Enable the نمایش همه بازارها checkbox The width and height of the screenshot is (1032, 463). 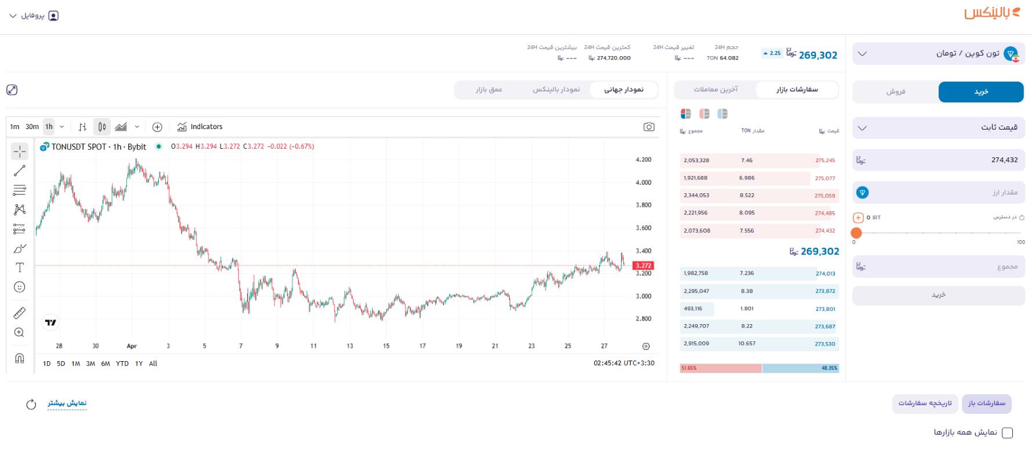click(x=1007, y=433)
